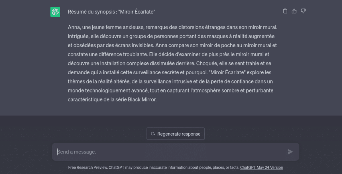Click the words 'Black Mirror' in the response
The height and width of the screenshot is (174, 342).
click(x=142, y=100)
